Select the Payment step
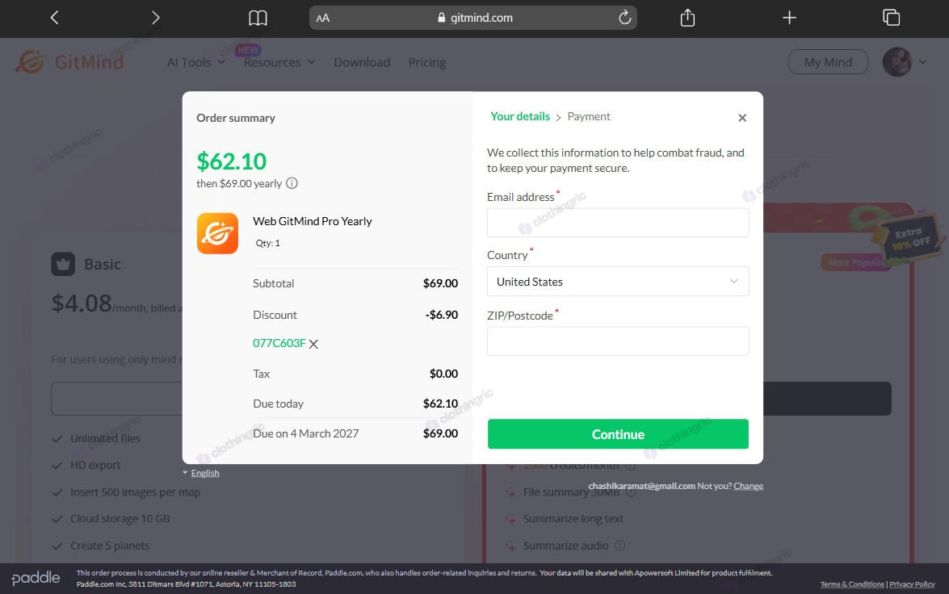This screenshot has width=949, height=594. pyautogui.click(x=588, y=116)
